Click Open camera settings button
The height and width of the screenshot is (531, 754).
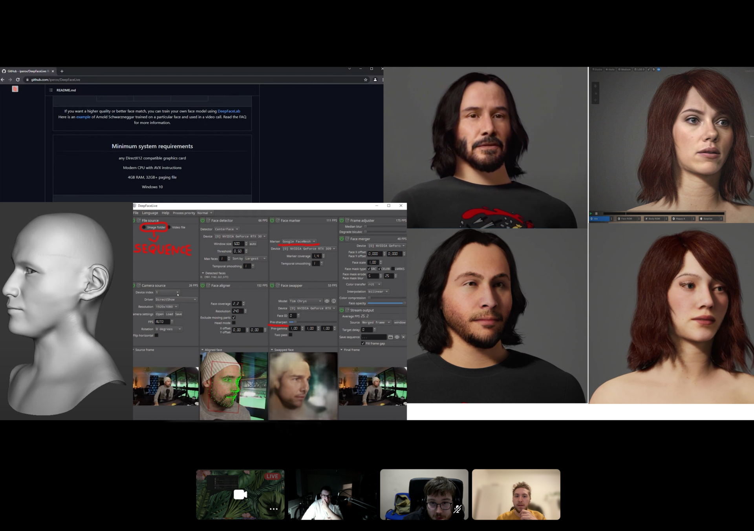(159, 314)
